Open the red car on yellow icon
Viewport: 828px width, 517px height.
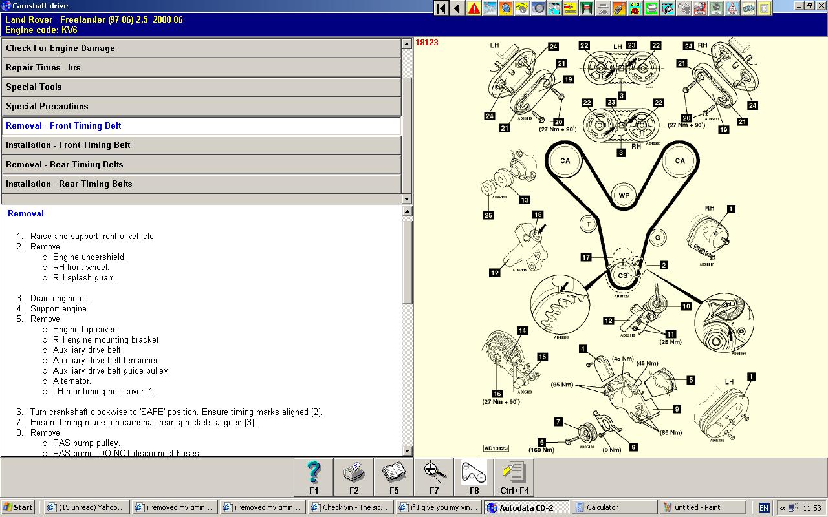point(570,8)
